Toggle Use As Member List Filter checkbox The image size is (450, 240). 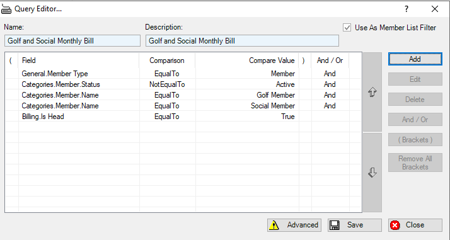[x=347, y=28]
